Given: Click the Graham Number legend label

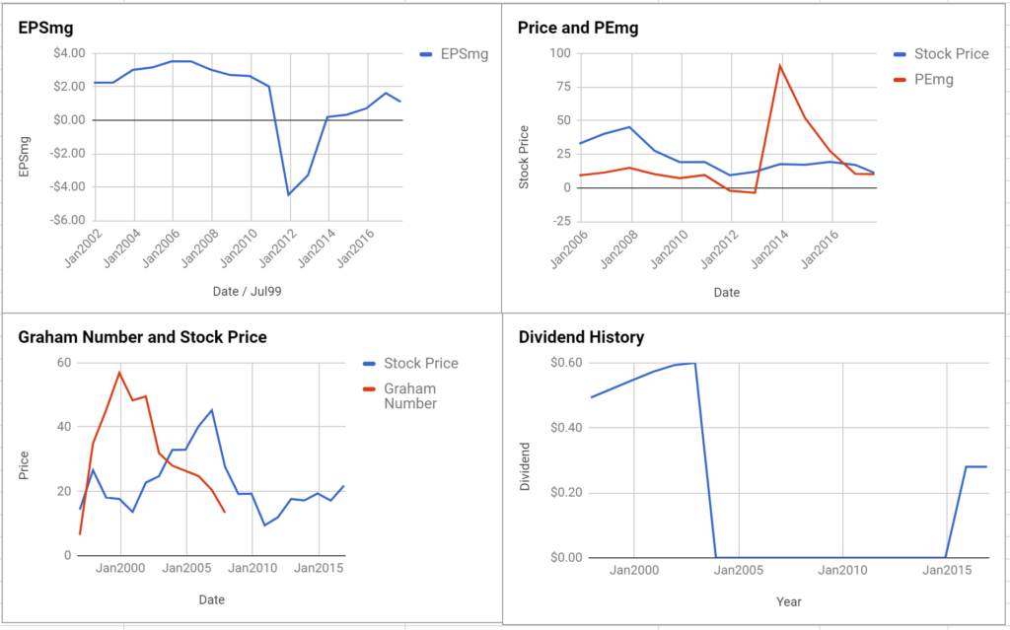Looking at the screenshot, I should click(410, 396).
